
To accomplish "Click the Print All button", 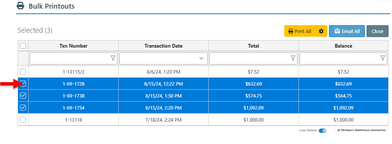I will coord(300,31).
